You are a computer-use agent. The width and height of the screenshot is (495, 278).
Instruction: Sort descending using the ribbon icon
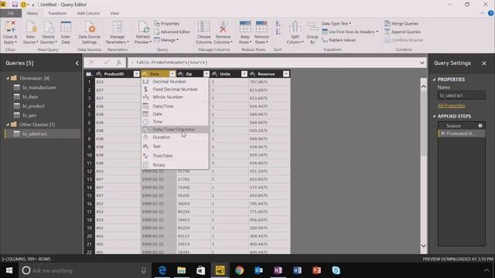pos(278,32)
